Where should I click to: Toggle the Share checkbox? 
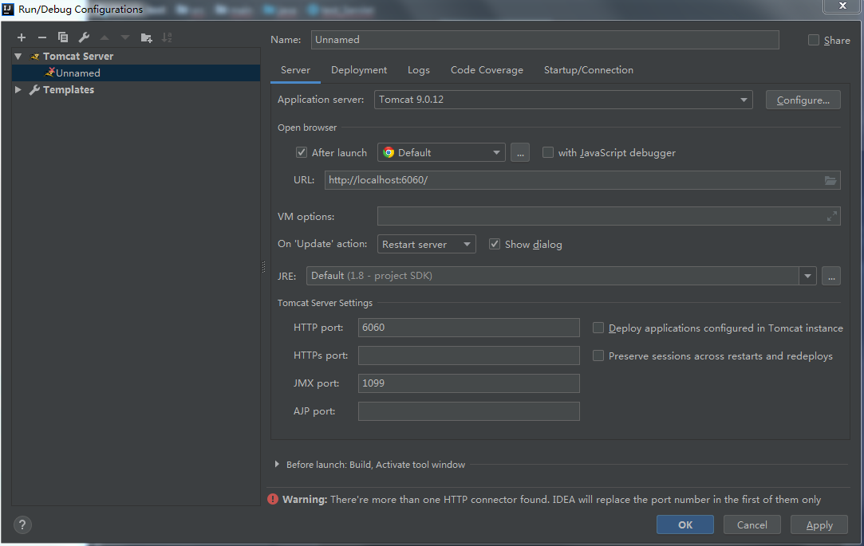[813, 40]
